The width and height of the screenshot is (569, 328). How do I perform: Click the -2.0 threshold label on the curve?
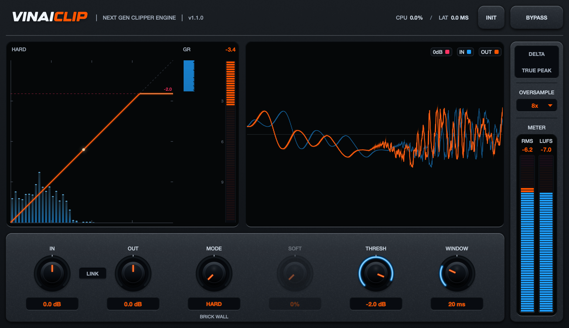168,89
